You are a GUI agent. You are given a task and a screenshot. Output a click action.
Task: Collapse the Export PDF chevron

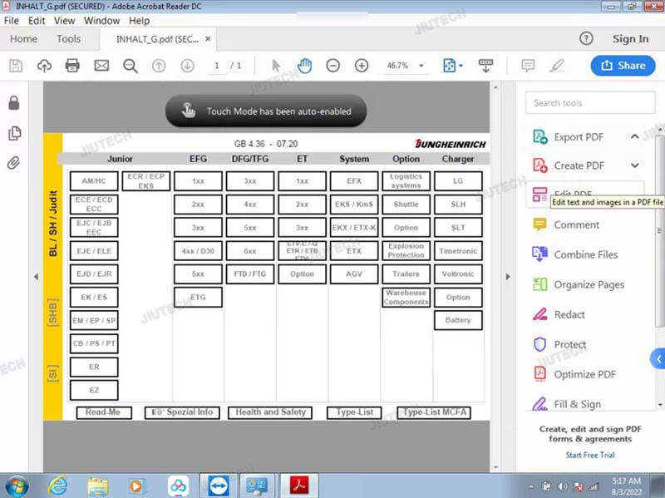635,136
